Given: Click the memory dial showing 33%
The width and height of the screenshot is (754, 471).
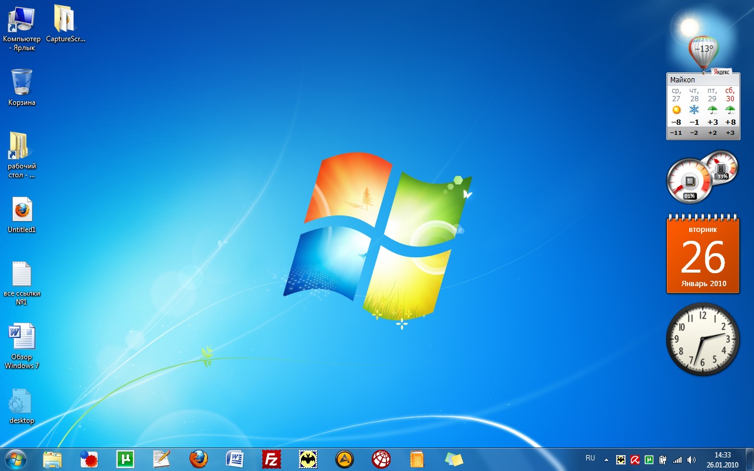Looking at the screenshot, I should pos(722,167).
